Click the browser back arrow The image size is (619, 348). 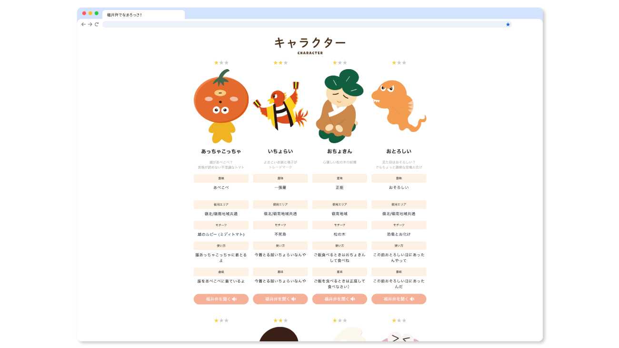pyautogui.click(x=83, y=24)
